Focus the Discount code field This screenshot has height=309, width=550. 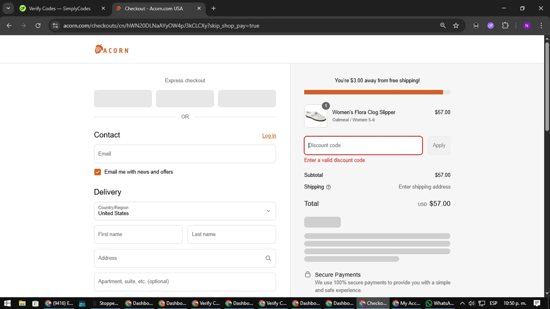tap(363, 146)
